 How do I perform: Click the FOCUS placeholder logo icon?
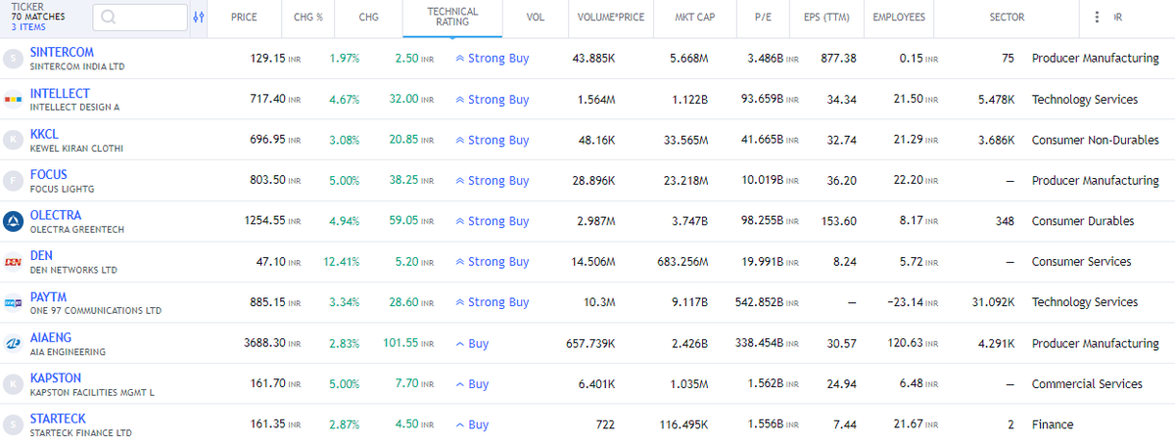[x=13, y=181]
